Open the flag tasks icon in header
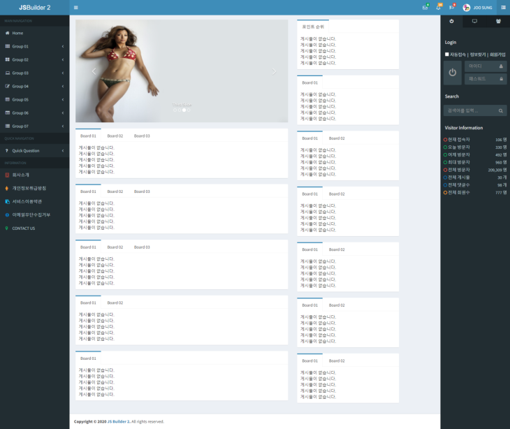 (x=452, y=8)
